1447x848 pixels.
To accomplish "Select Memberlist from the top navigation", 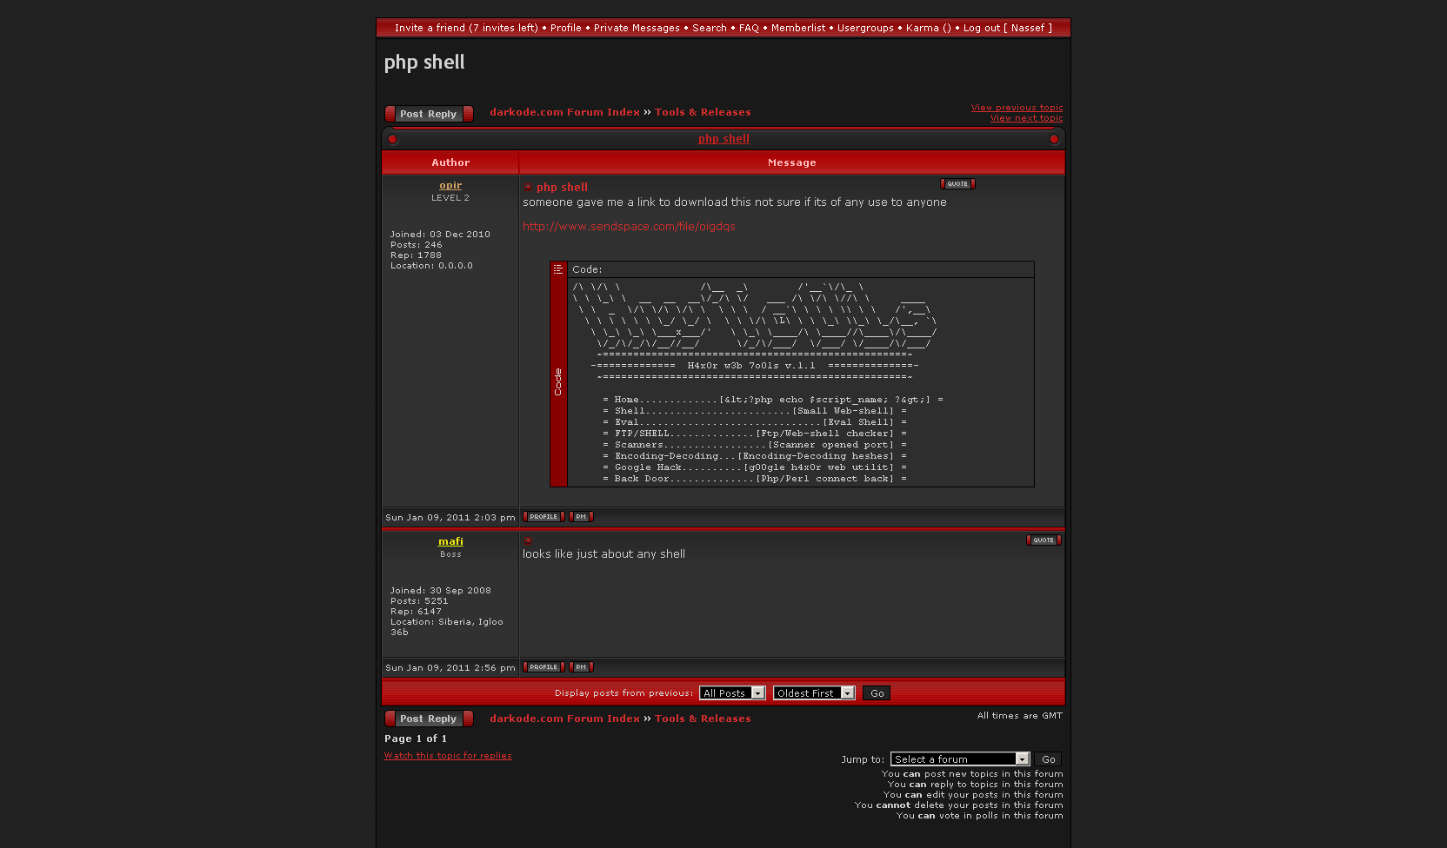I will click(797, 28).
